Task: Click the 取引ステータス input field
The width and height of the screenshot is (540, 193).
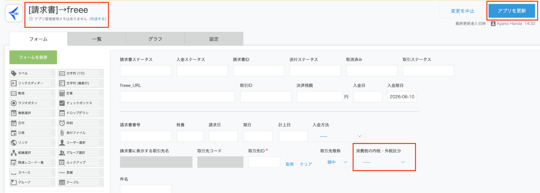Action: pos(428,71)
